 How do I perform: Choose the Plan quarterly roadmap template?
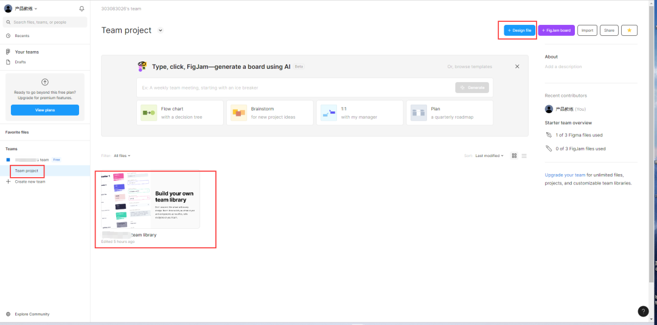point(450,113)
